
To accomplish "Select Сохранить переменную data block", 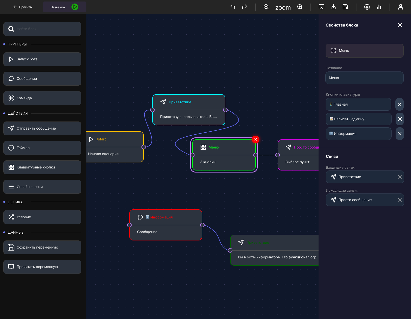I will pyautogui.click(x=42, y=247).
